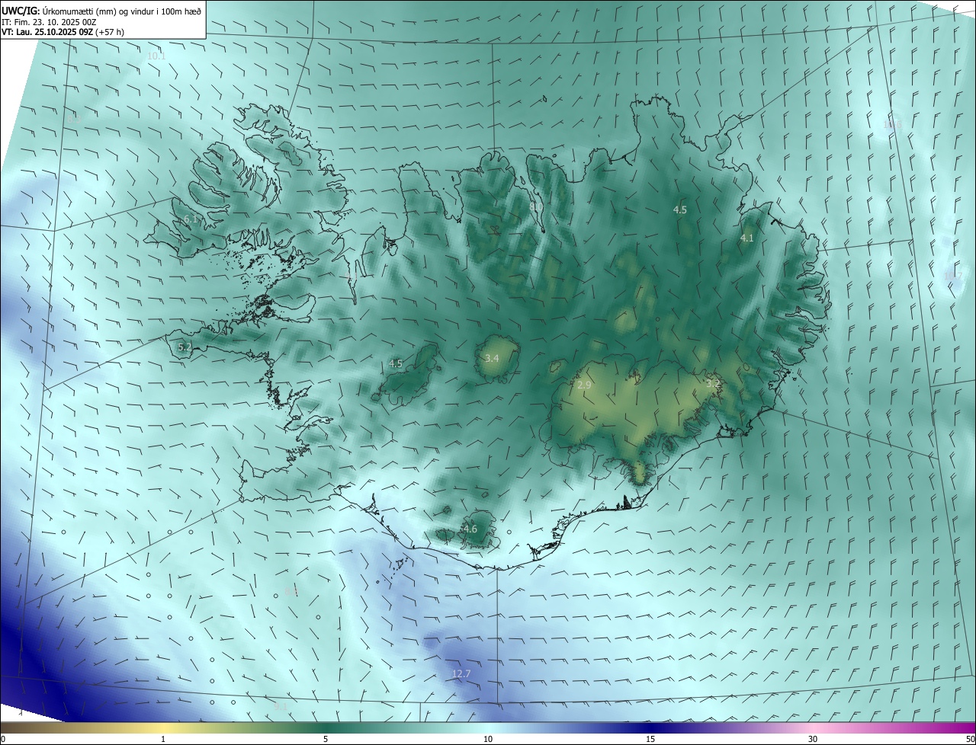Click the 6.1 value over the Westfjords
Viewport: 976px width, 745px height.
[191, 219]
